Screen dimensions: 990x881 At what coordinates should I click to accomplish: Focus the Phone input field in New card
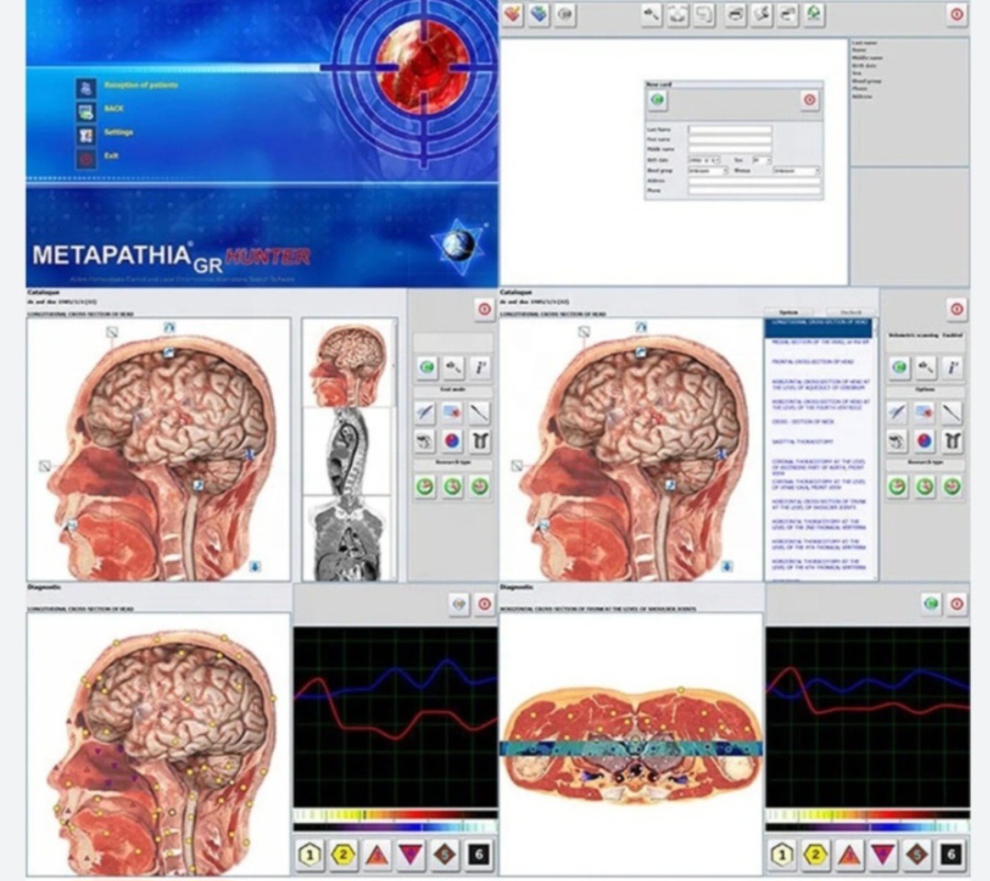755,190
